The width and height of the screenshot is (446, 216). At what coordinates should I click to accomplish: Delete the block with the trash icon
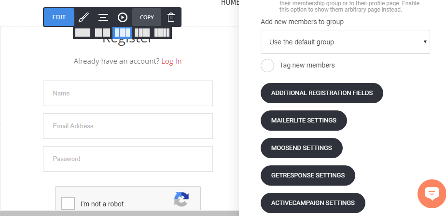coord(171,17)
